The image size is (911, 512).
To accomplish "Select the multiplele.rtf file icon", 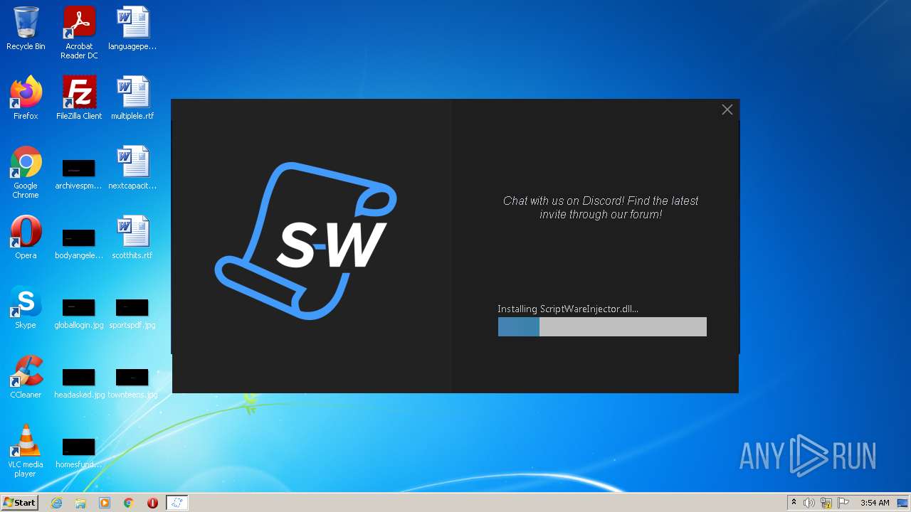I will 132,98.
